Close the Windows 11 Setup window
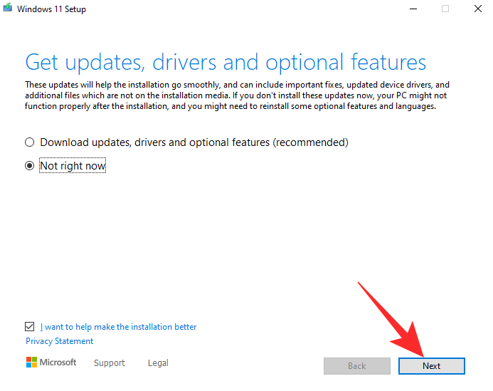This screenshot has width=493, height=391. [x=478, y=9]
